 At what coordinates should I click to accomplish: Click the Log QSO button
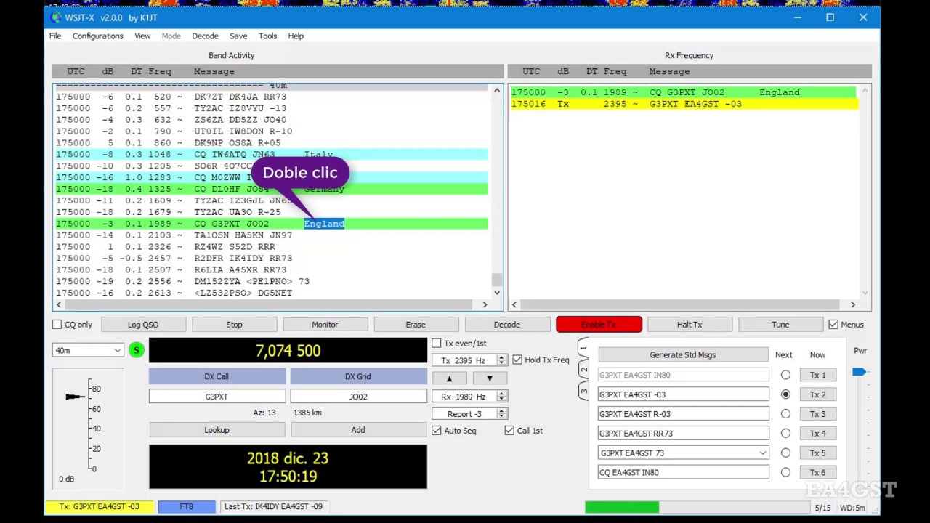(x=143, y=325)
